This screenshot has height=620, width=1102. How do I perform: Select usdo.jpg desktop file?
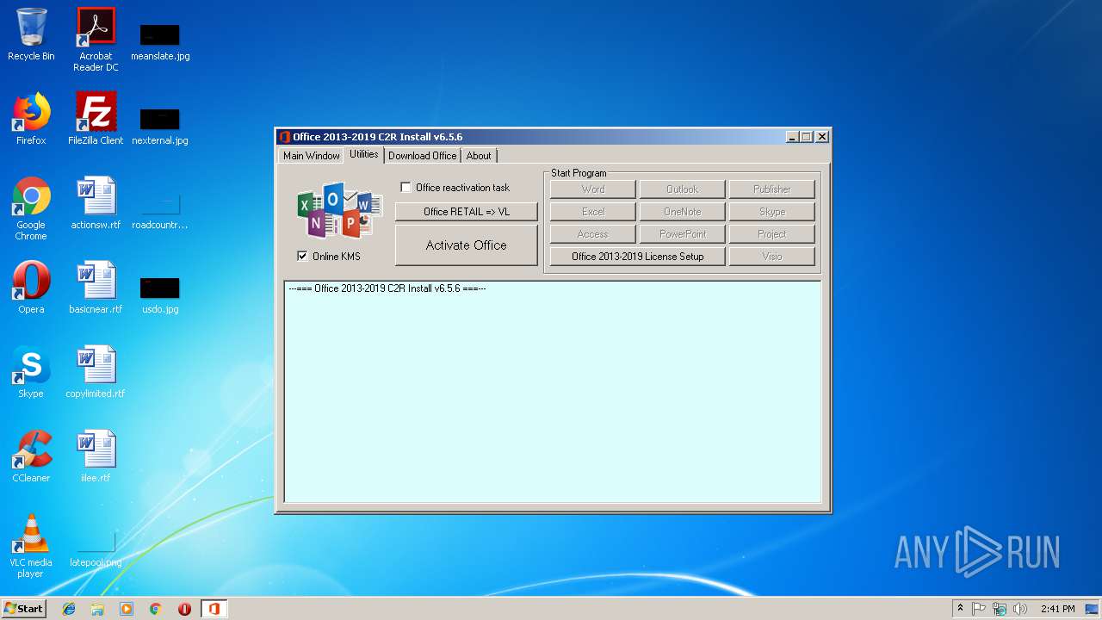(160, 295)
